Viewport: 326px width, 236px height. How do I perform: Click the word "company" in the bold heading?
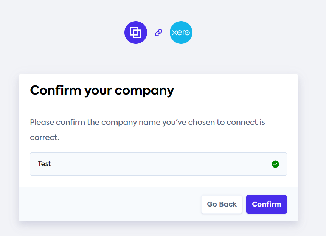tap(144, 91)
